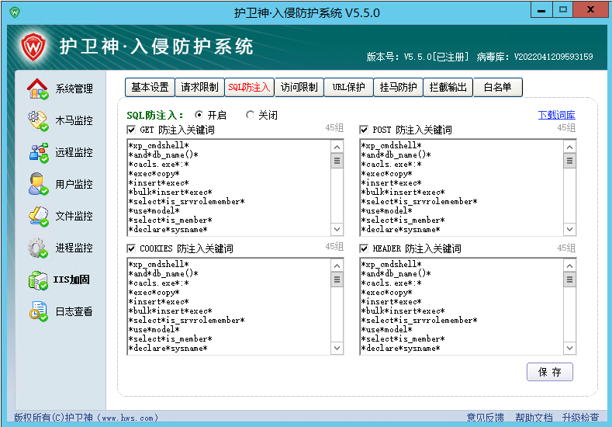Image resolution: width=612 pixels, height=427 pixels.
Task: Select the 木马监控 gear icon
Action: tap(38, 120)
